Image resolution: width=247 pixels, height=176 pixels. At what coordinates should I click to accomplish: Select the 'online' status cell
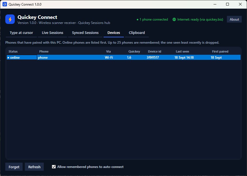[x=22, y=57]
